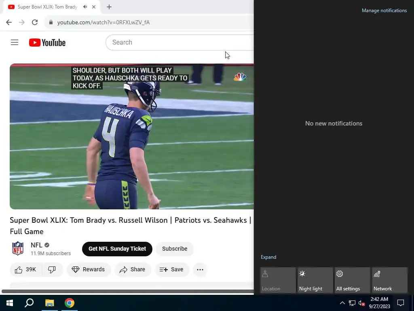This screenshot has width=414, height=311.
Task: Mute the tab using the speaker icon
Action: 85,7
